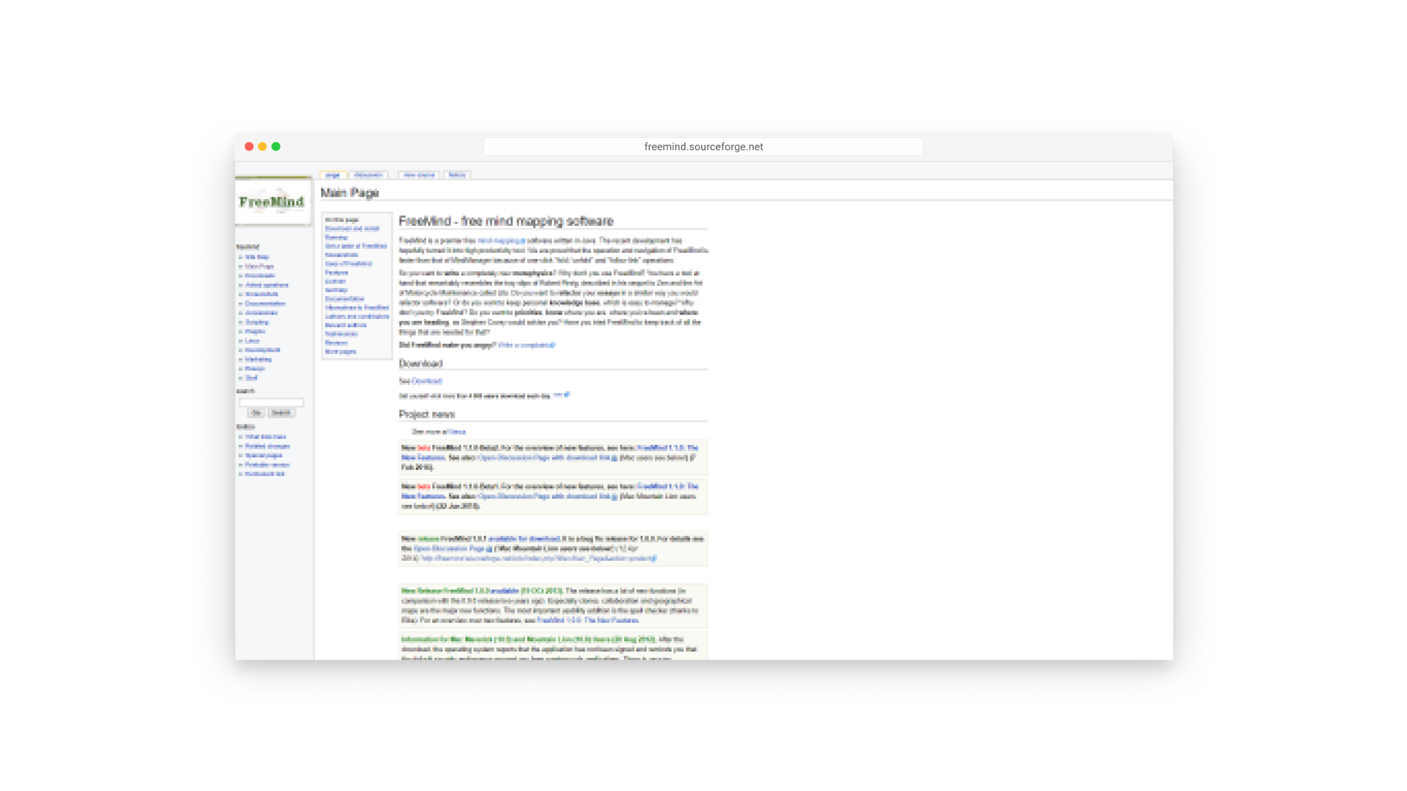Open the Scripting sidebar link

click(257, 322)
